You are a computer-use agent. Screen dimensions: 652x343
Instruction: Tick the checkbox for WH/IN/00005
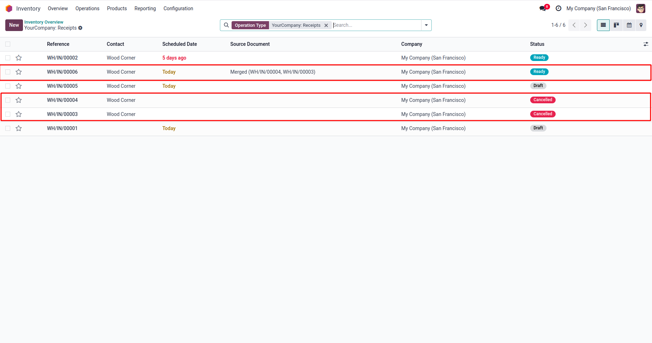pos(8,86)
